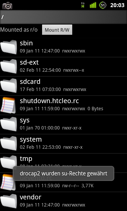Open the sbin folder icon
Image resolution: width=127 pixels, height=211 pixels.
[9, 47]
